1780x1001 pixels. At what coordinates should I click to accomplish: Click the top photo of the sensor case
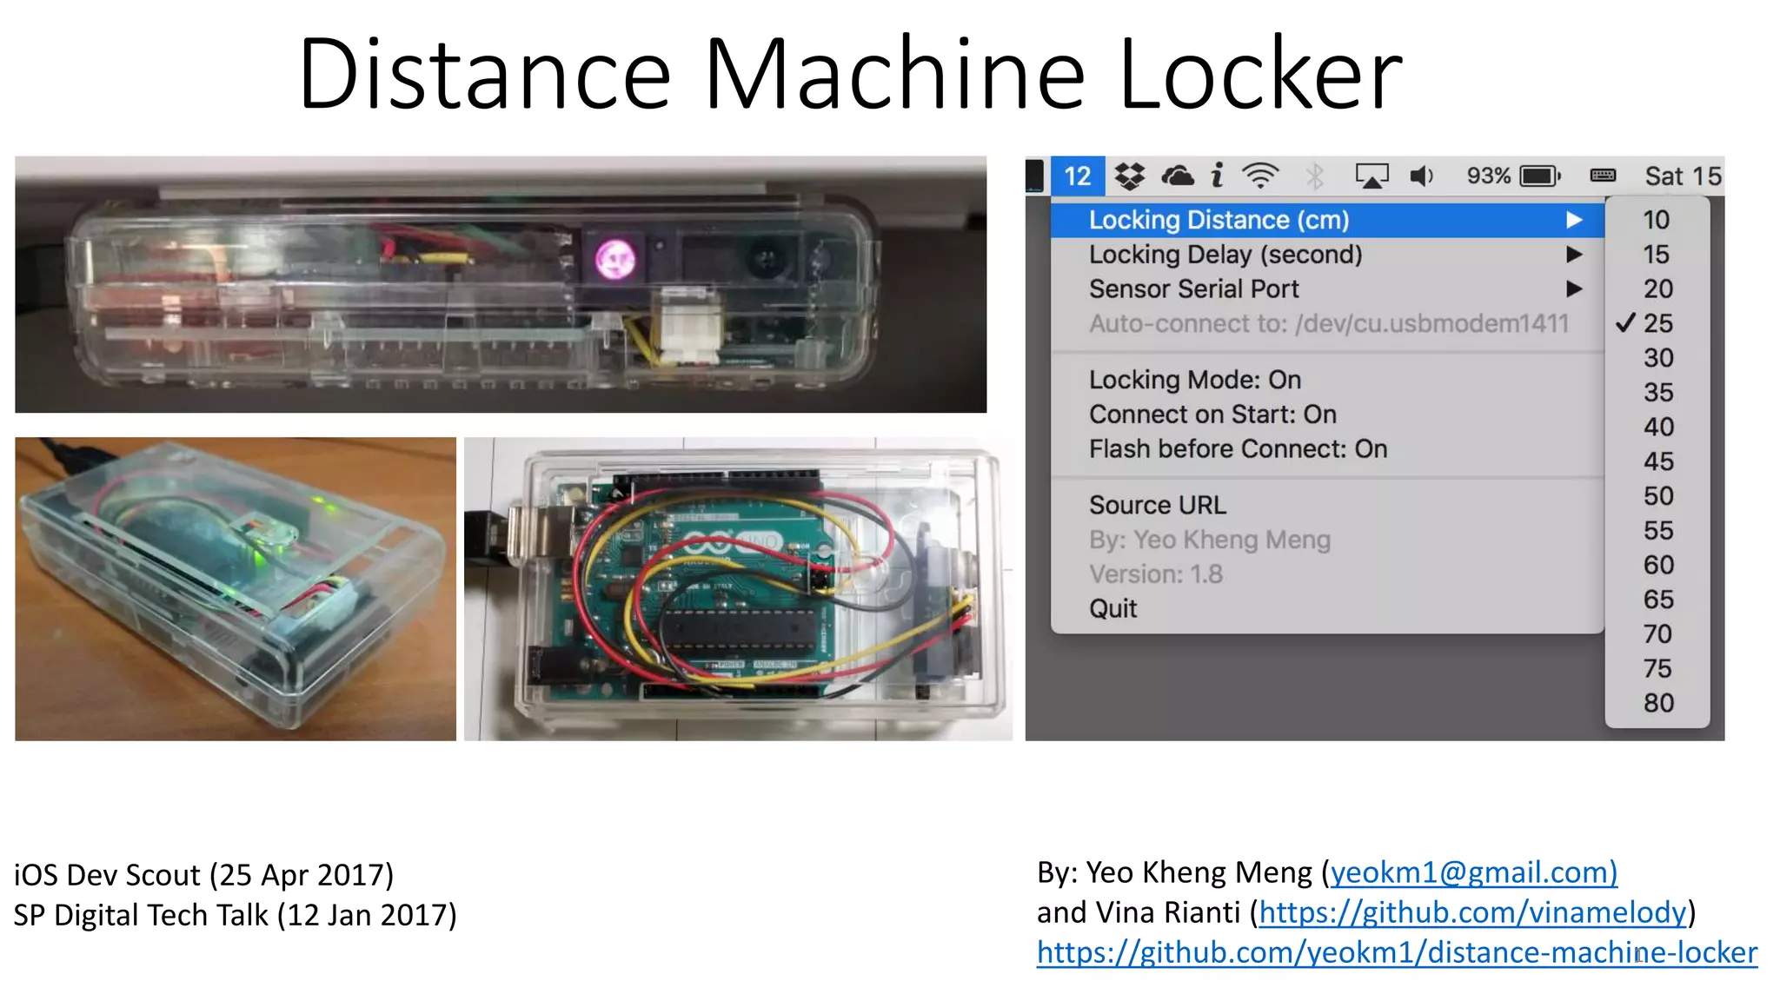click(x=501, y=284)
